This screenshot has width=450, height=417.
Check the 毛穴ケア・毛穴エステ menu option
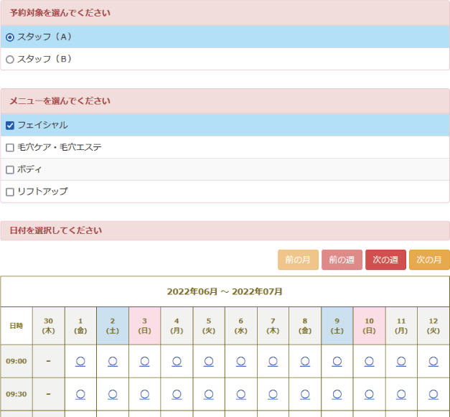pyautogui.click(x=10, y=148)
